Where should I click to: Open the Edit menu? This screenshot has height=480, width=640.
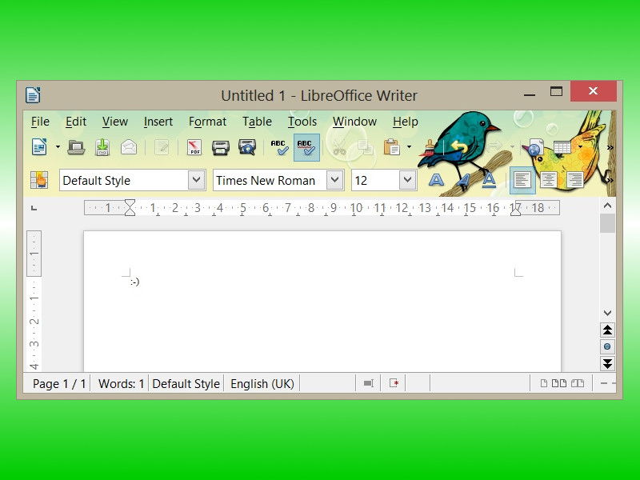[76, 122]
